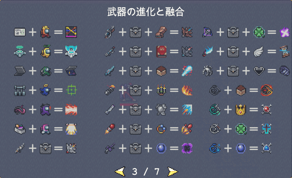Image resolution: width=292 pixels, height=178 pixels.
Task: Click the black heart icon
Action: click(259, 71)
